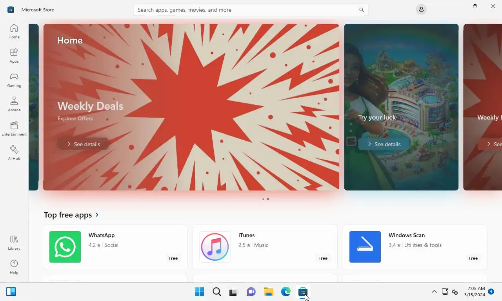Open the Chat app on taskbar

pyautogui.click(x=251, y=292)
